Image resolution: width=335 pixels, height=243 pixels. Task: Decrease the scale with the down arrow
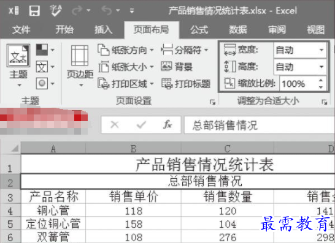[x=321, y=87]
